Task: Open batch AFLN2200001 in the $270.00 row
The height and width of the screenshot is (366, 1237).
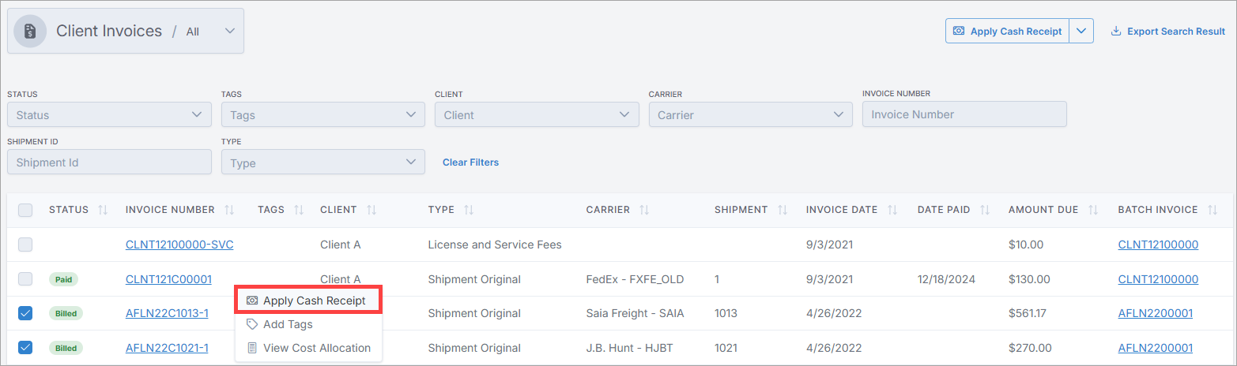Action: (x=1156, y=348)
